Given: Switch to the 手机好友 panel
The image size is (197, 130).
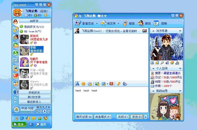Looking at the screenshot, I should (x=35, y=93).
